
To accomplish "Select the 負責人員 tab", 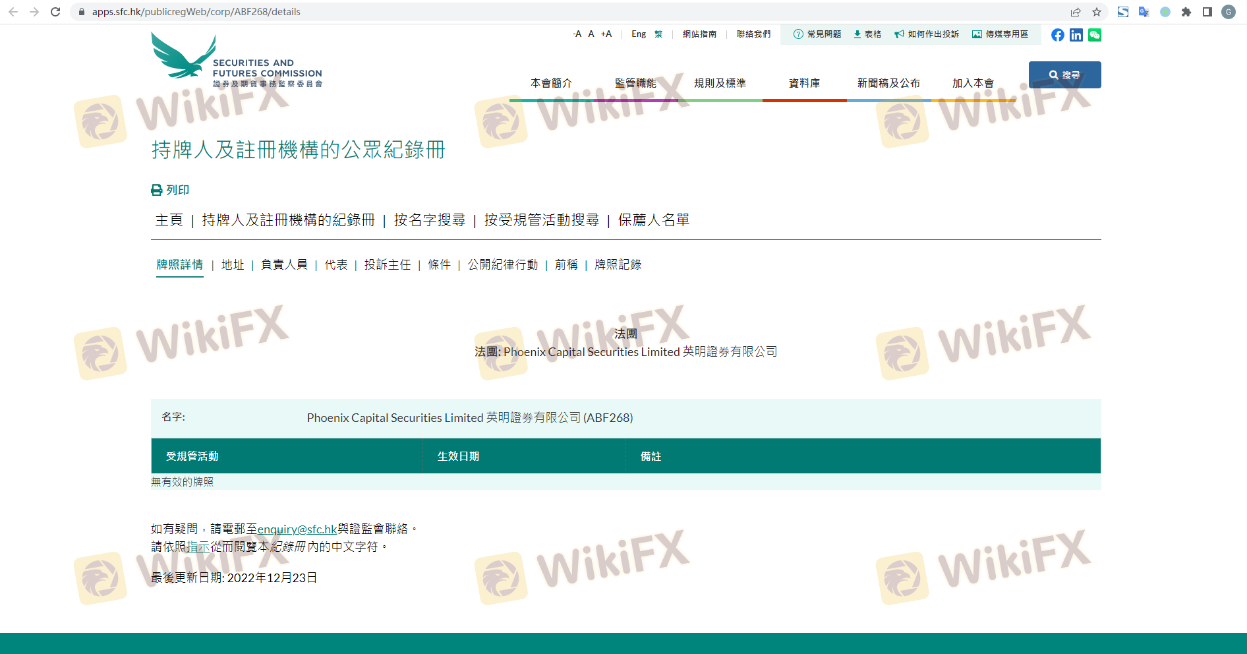I will pyautogui.click(x=284, y=264).
